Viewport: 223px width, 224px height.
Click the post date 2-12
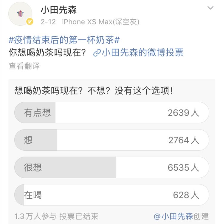(x=48, y=22)
